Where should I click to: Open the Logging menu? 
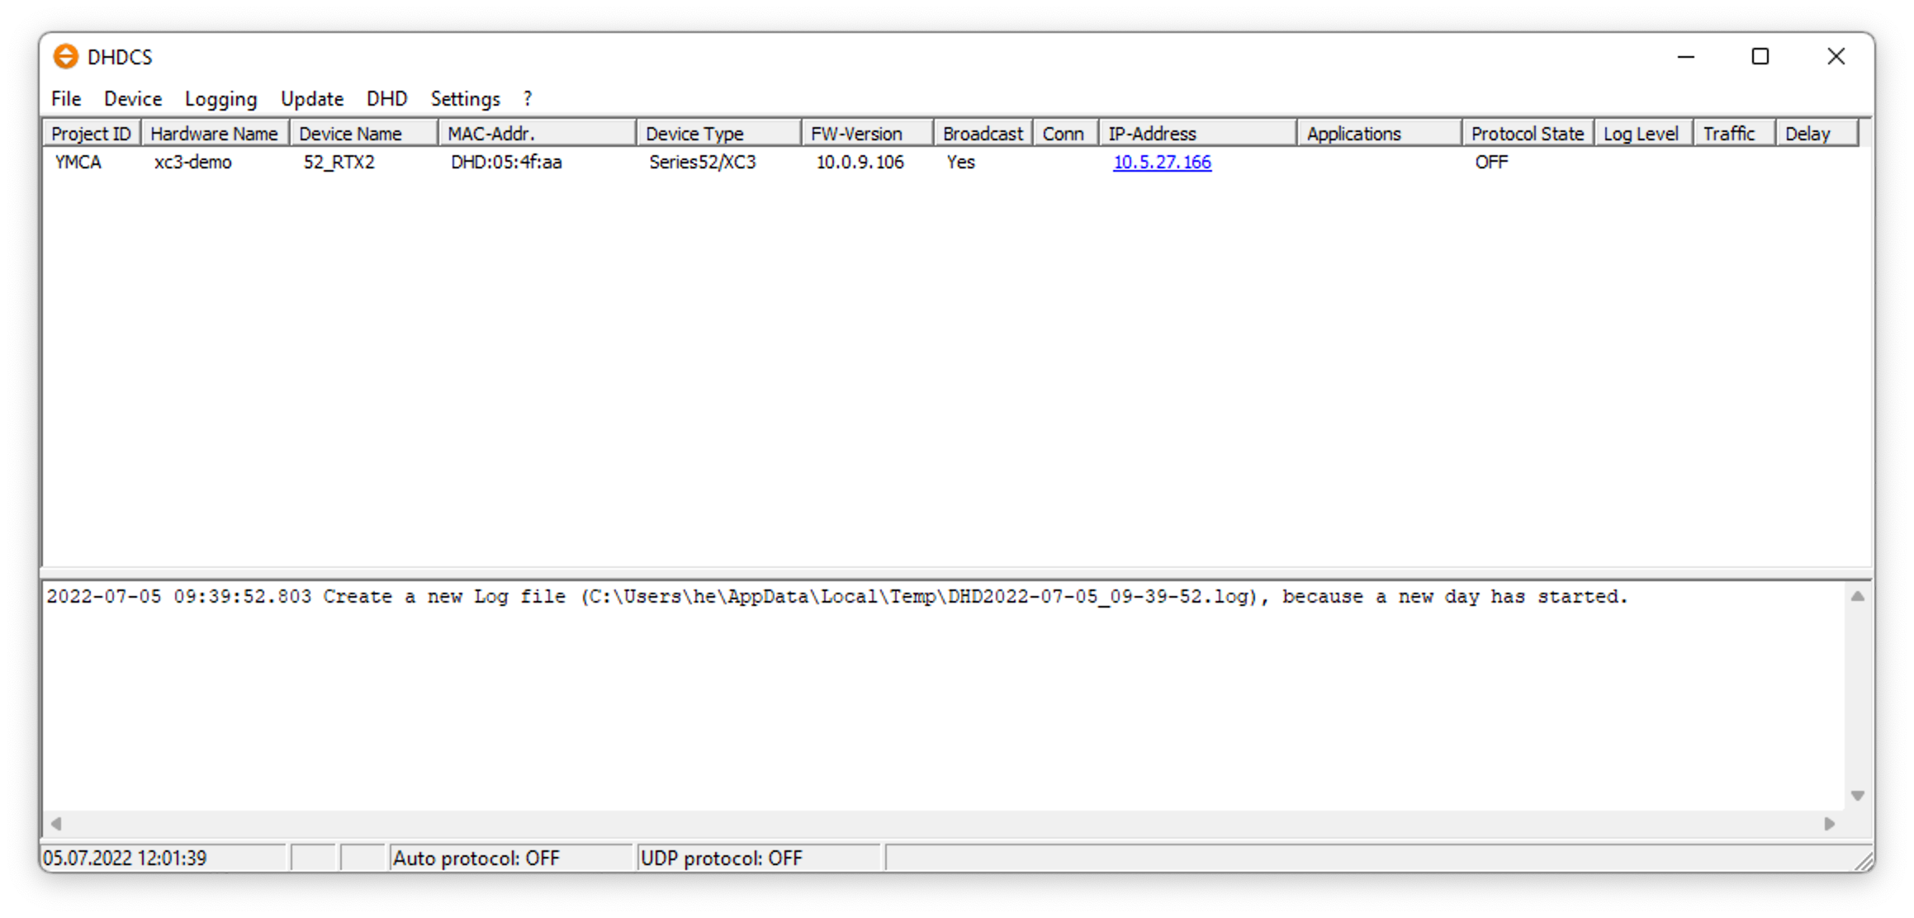pos(220,99)
